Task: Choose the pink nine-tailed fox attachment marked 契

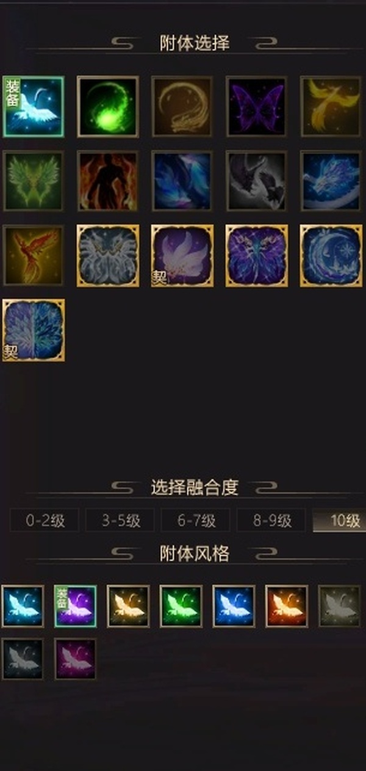Action: [182, 255]
